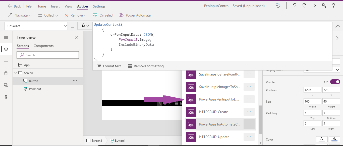Open the Settings menu
Screen dimensions: 343x146
pyautogui.click(x=99, y=6)
